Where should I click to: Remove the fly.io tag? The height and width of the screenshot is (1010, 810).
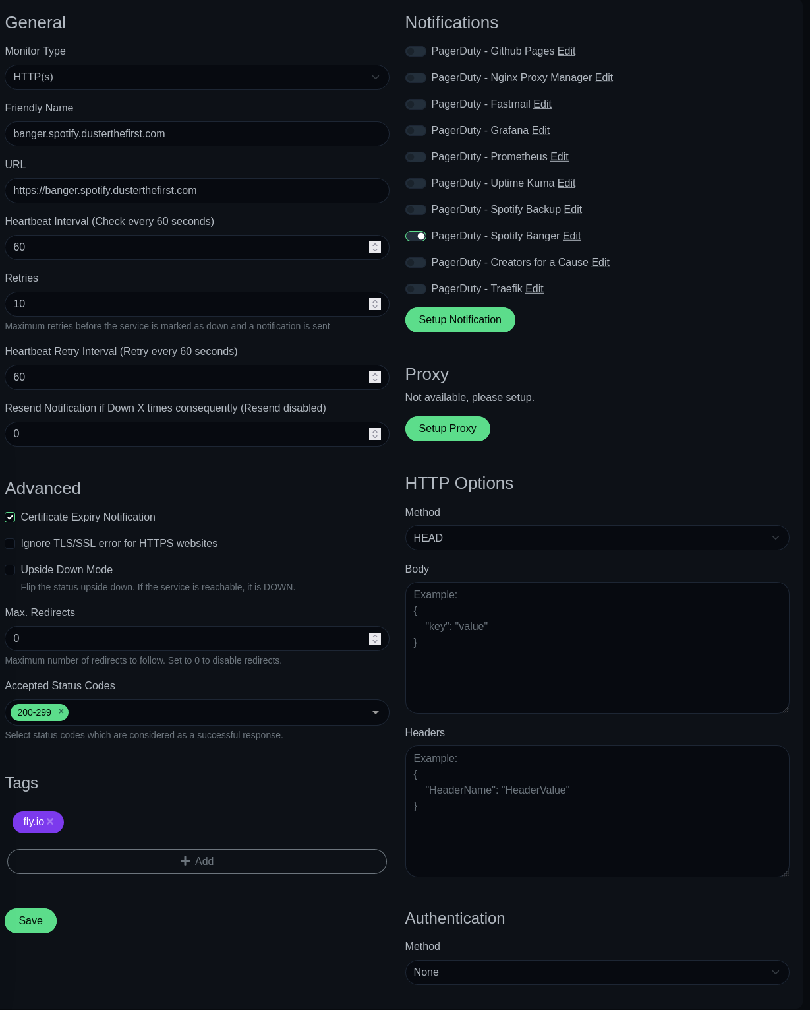pos(51,822)
